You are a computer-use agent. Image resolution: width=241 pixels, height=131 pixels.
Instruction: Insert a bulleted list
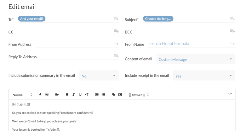[103, 95]
